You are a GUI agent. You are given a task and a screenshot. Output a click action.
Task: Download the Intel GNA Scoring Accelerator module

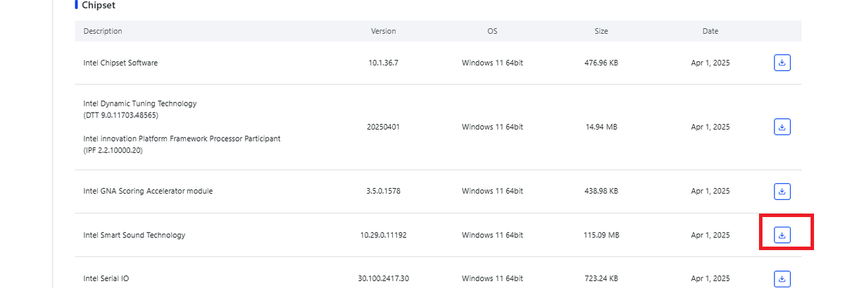pos(782,191)
